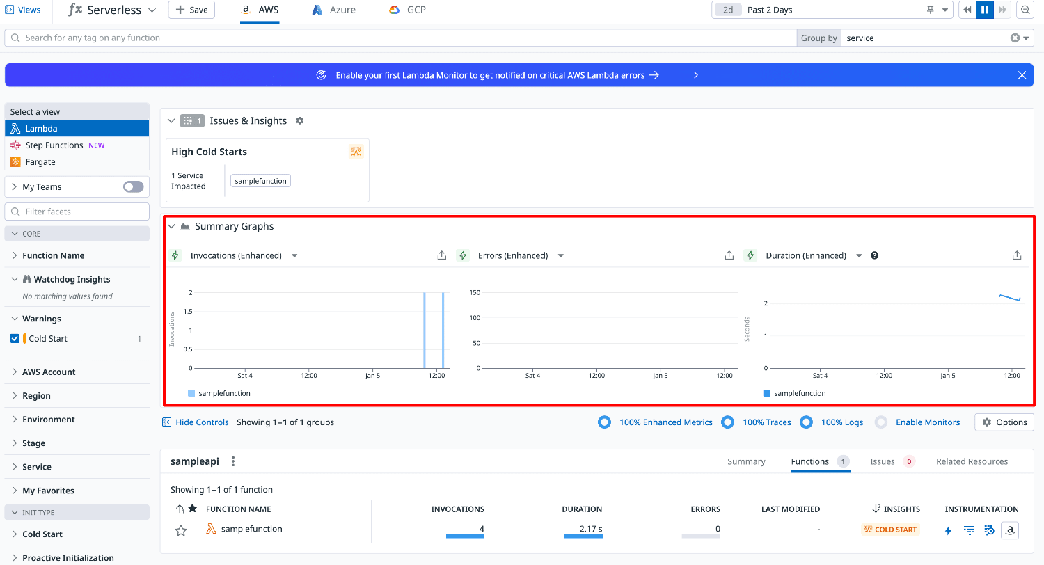The width and height of the screenshot is (1044, 565).
Task: Click the Hide Controls link
Action: [x=196, y=422]
